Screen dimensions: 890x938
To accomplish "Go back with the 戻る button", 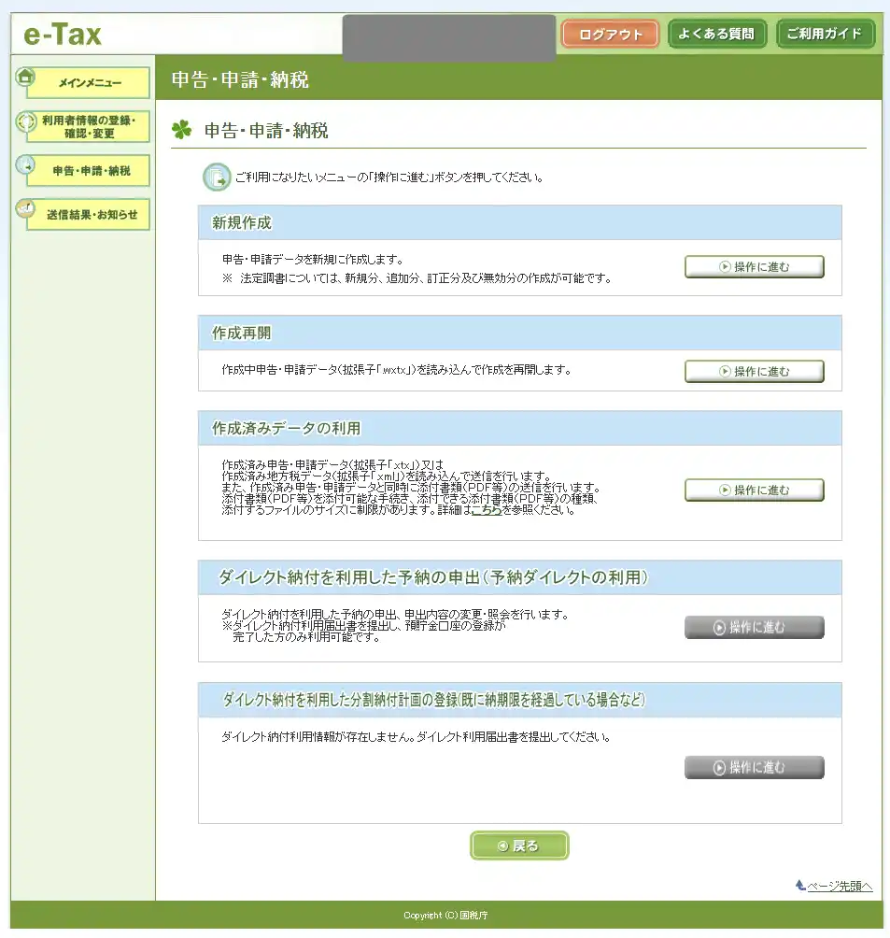I will pos(518,846).
